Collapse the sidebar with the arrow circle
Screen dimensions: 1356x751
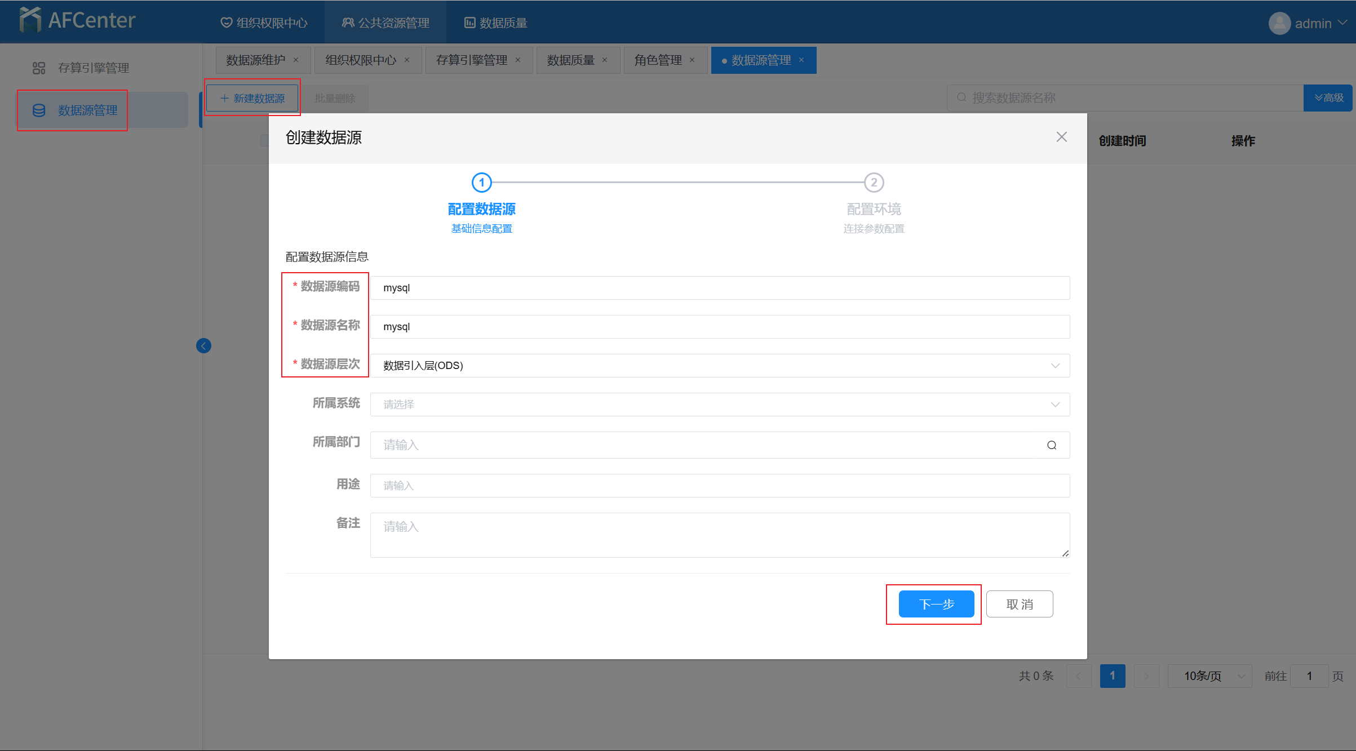click(x=203, y=345)
